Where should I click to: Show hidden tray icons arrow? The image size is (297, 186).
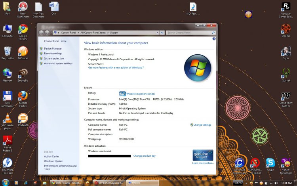point(246,183)
